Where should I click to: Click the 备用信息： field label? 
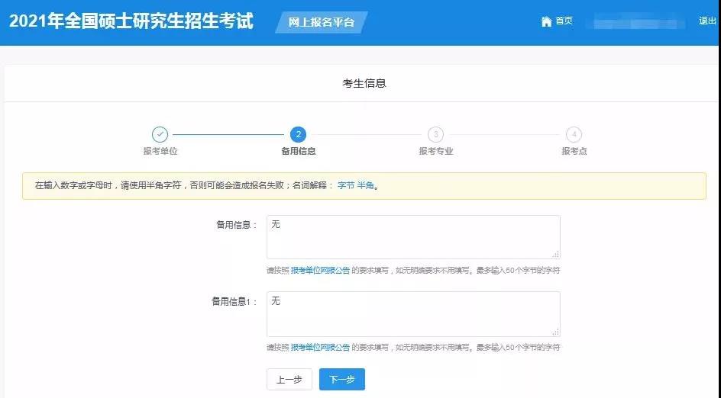tap(237, 225)
